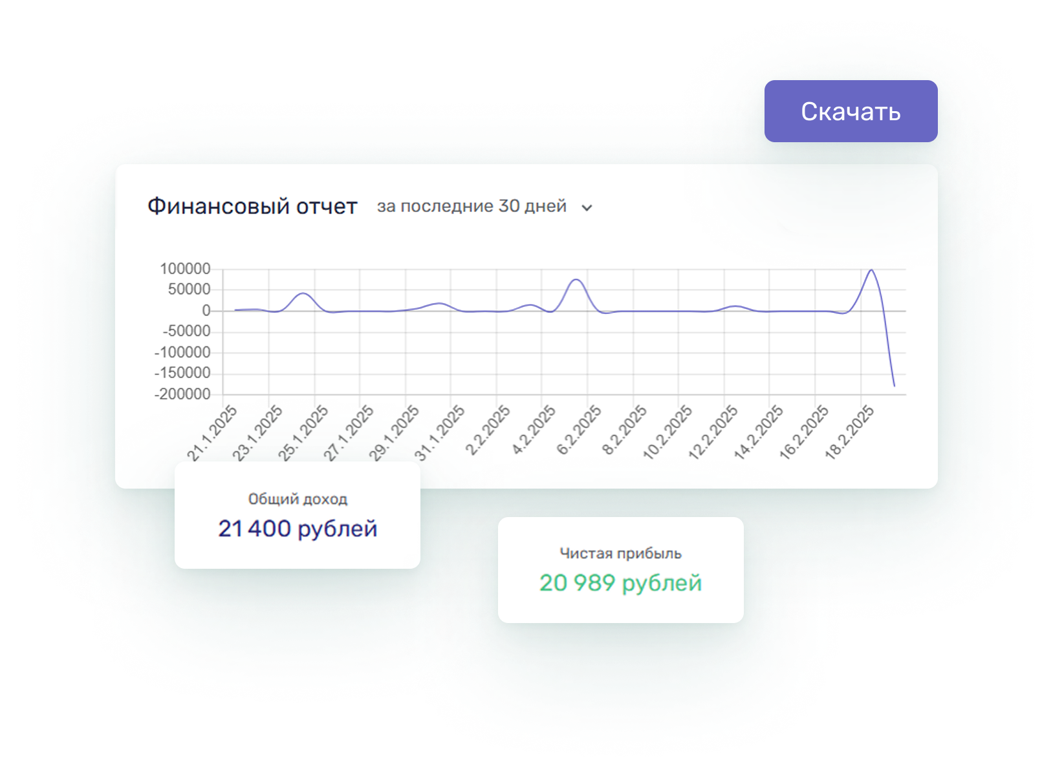Open the 'за последние 30 дней' period dropdown
Image resolution: width=1053 pixels, height=773 pixels.
[472, 206]
